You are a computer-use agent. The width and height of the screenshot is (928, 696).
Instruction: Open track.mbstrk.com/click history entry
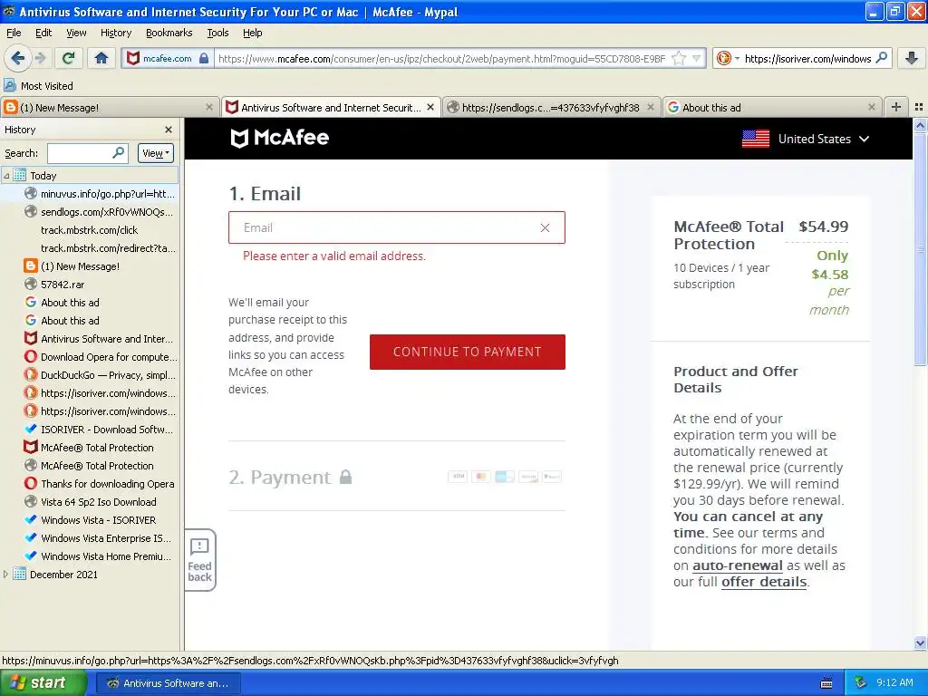point(90,230)
